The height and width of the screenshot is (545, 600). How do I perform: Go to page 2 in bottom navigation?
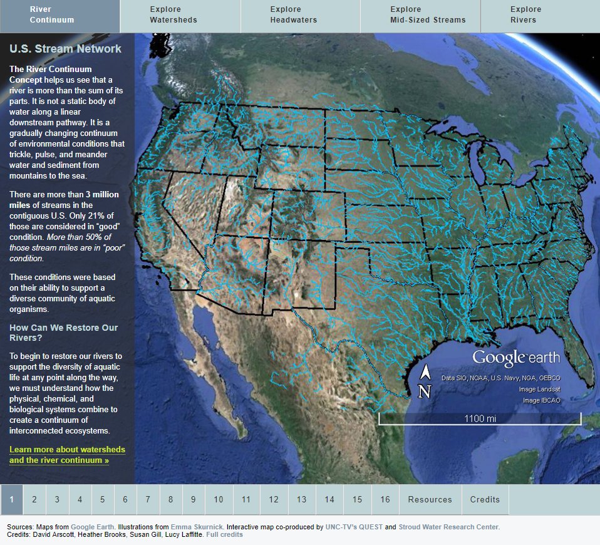(x=34, y=499)
